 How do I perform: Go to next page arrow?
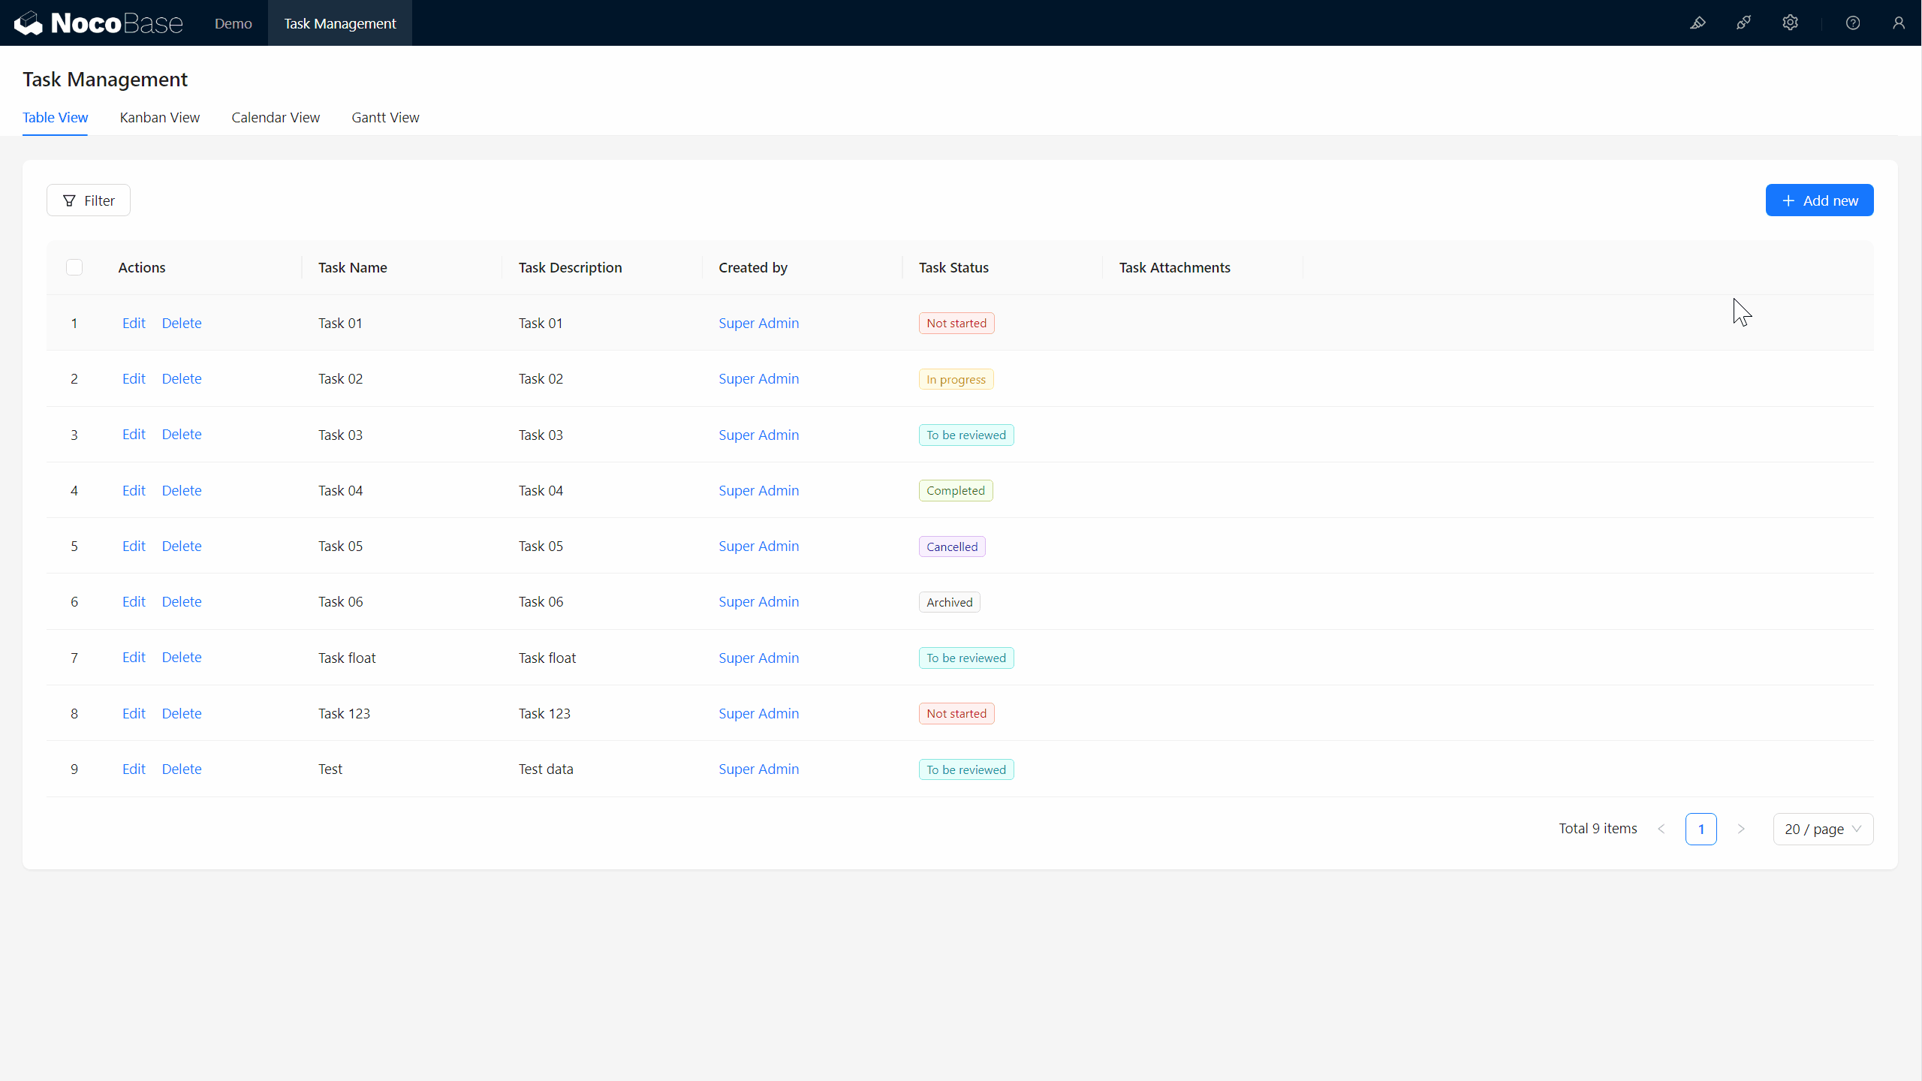(1741, 829)
